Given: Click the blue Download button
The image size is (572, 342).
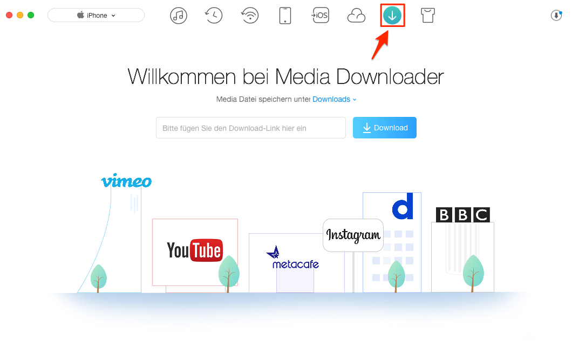Looking at the screenshot, I should [x=385, y=128].
